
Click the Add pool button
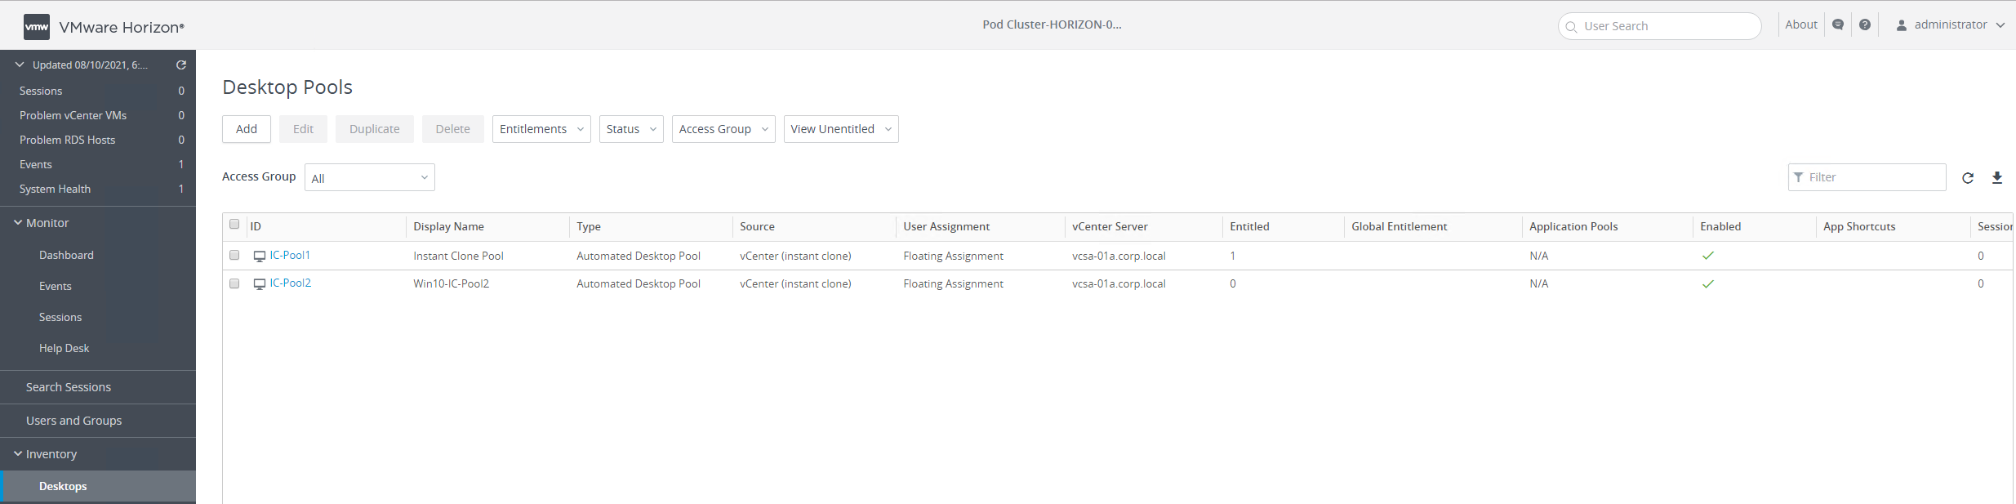[x=247, y=129]
